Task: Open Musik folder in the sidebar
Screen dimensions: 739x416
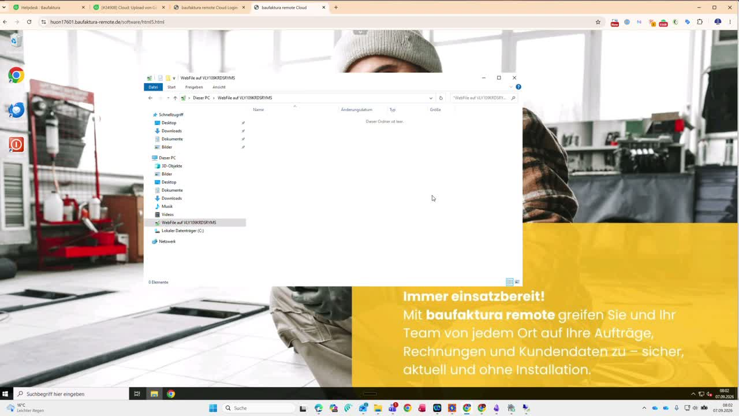Action: [167, 206]
